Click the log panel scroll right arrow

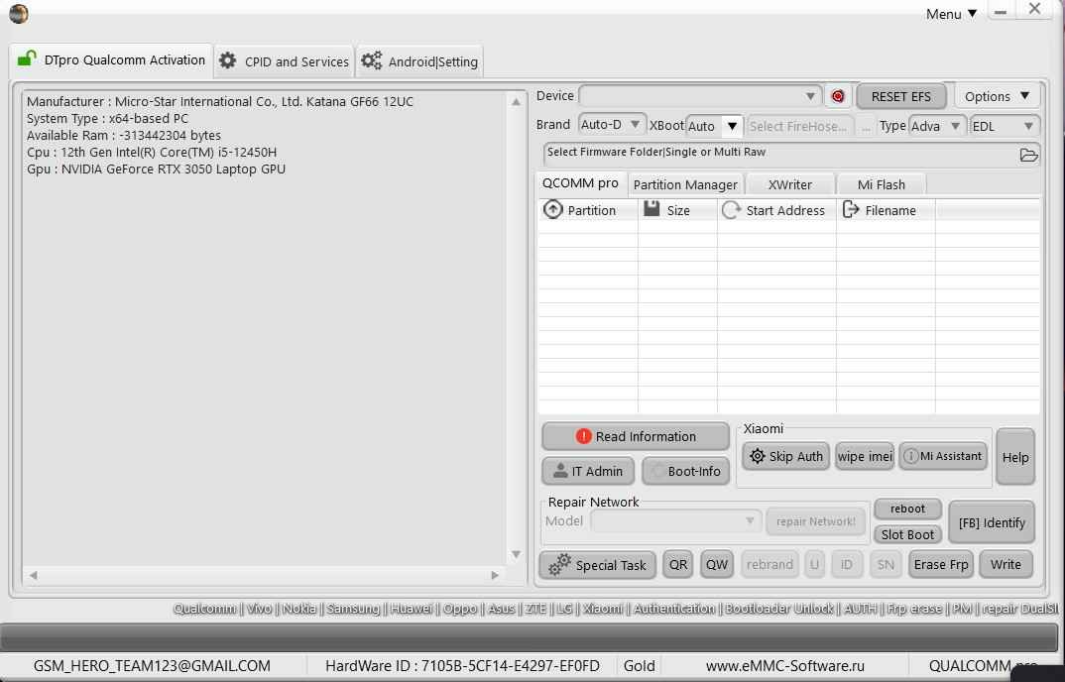pos(495,575)
